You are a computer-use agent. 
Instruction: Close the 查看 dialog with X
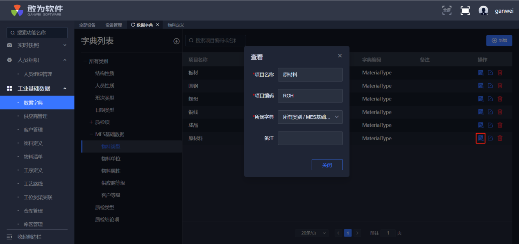[x=340, y=56]
